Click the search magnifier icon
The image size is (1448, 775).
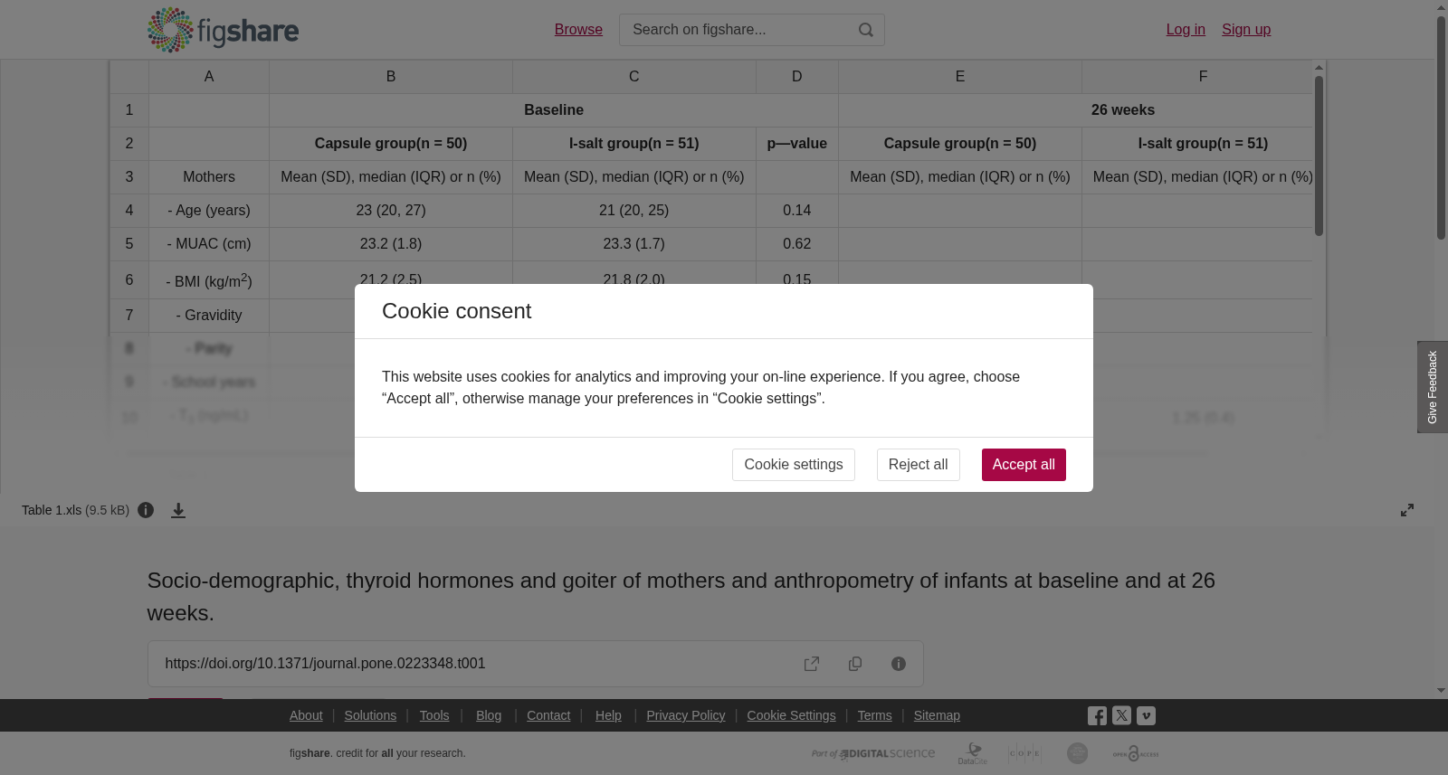click(x=866, y=30)
